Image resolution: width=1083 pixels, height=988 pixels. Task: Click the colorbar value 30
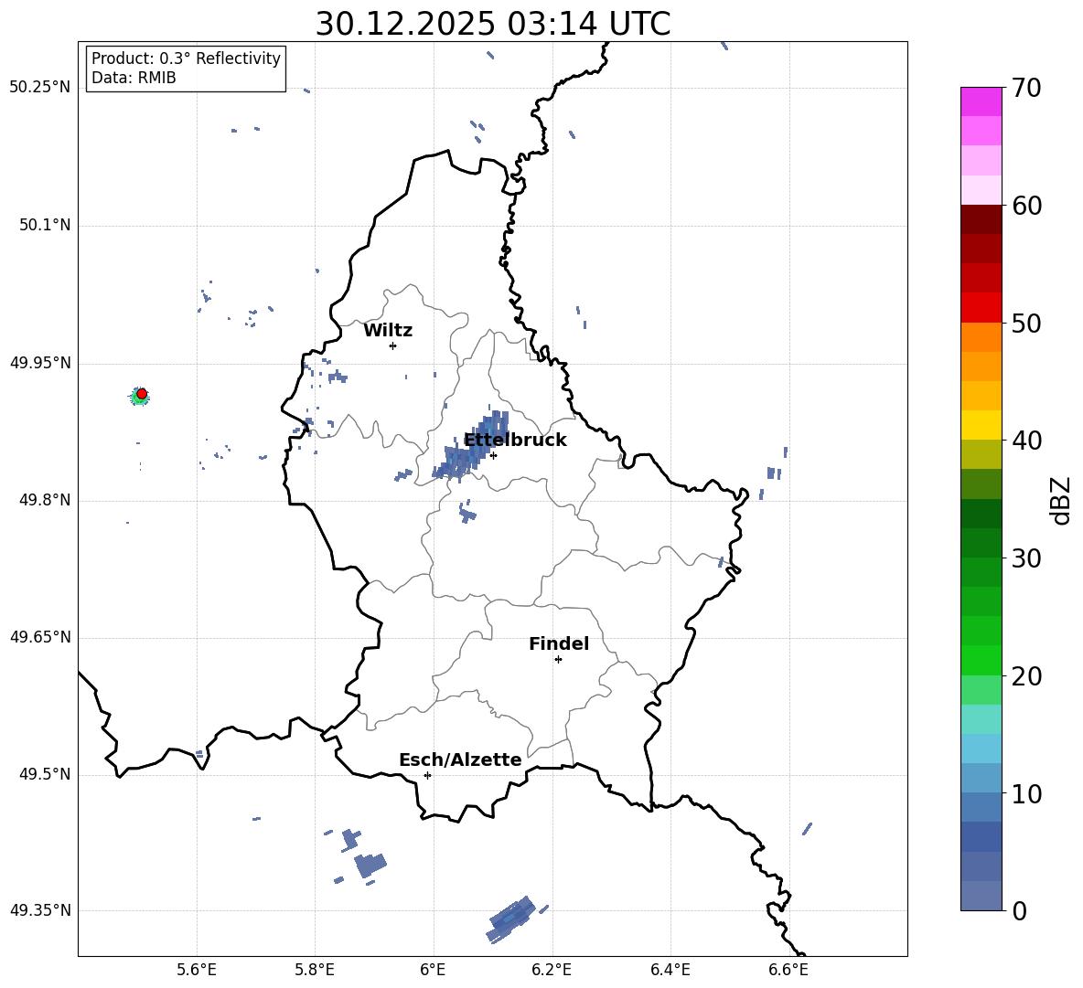(1026, 558)
